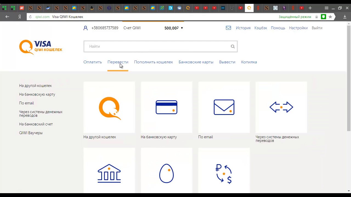Click sidebar link На другой кошелек
The image size is (351, 197).
[x=35, y=86]
